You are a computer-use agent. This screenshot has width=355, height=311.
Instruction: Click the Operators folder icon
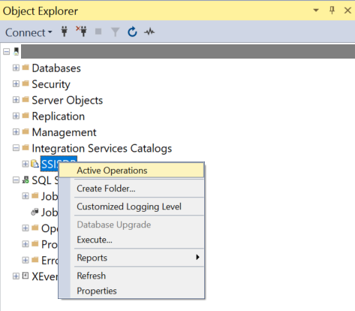pyautogui.click(x=35, y=228)
